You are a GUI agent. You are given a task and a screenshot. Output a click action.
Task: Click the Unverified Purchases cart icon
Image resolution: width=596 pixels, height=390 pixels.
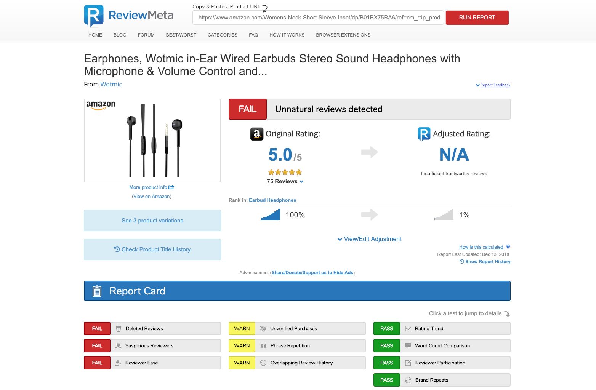tap(263, 329)
